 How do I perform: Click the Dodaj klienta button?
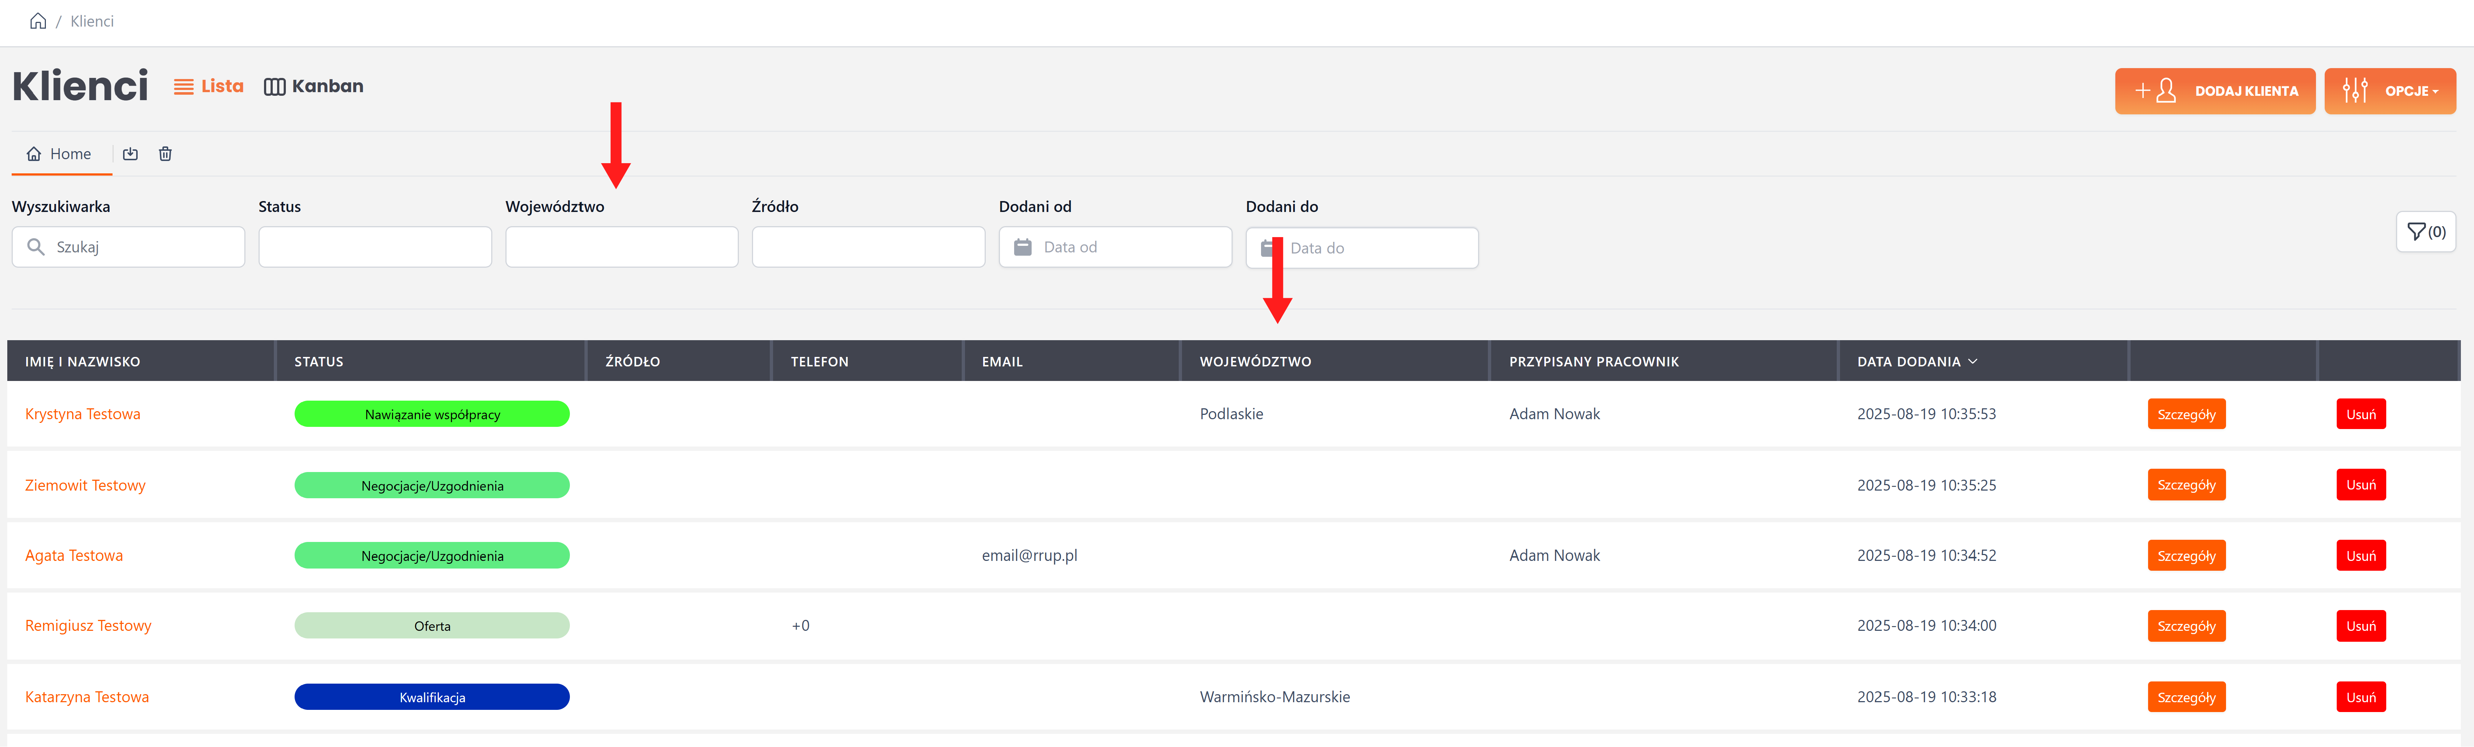tap(2215, 91)
